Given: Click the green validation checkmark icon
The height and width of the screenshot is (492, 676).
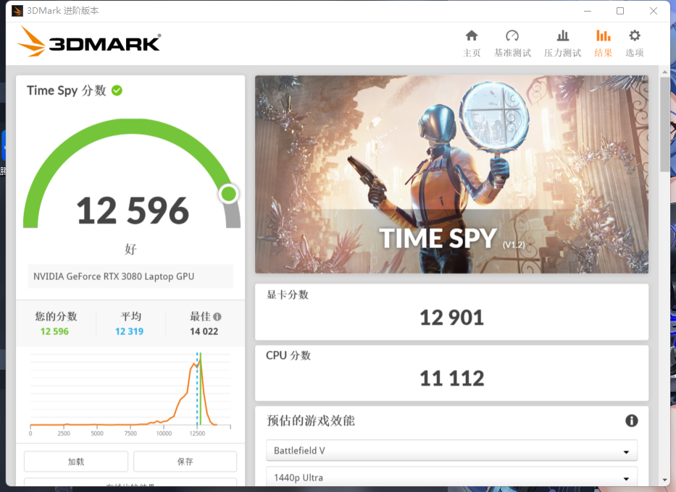Looking at the screenshot, I should [x=117, y=90].
